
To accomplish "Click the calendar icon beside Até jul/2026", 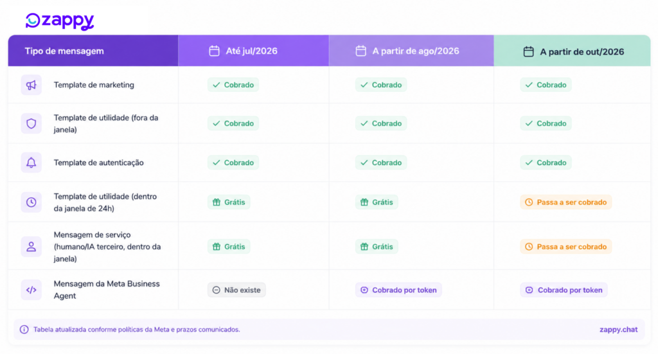I will [x=215, y=51].
